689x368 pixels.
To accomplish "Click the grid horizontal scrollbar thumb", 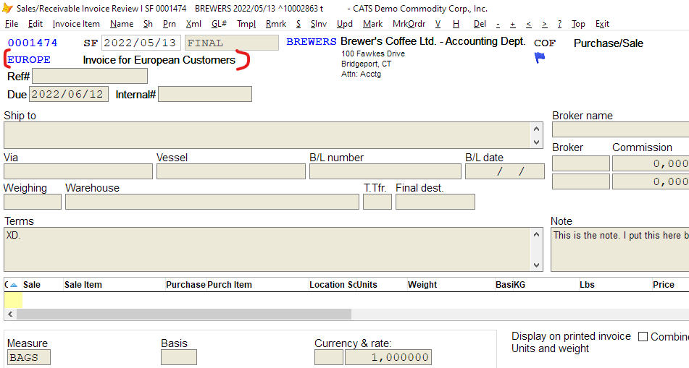I will pos(184,314).
